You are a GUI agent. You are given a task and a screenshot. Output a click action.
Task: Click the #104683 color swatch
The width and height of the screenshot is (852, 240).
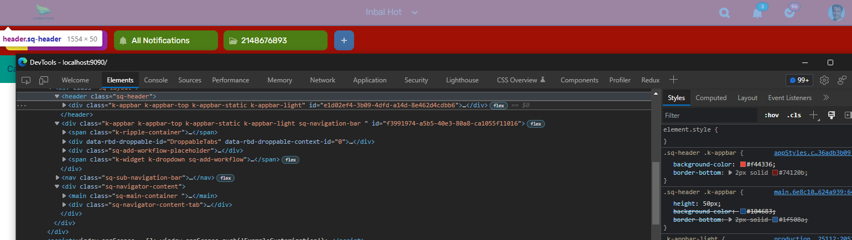pos(742,212)
